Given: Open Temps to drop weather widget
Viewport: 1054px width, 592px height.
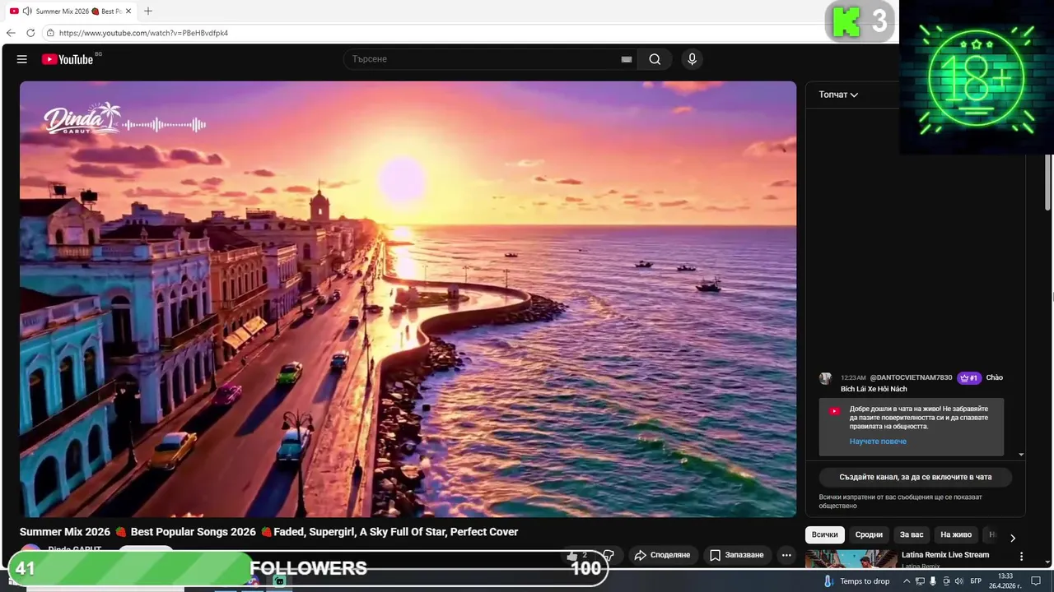Looking at the screenshot, I should (x=857, y=581).
